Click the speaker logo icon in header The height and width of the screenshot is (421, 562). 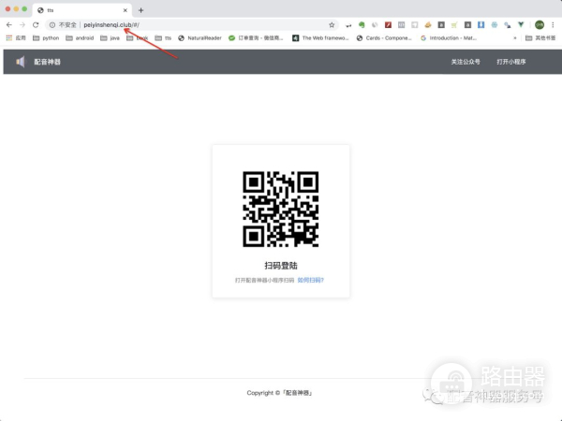21,62
